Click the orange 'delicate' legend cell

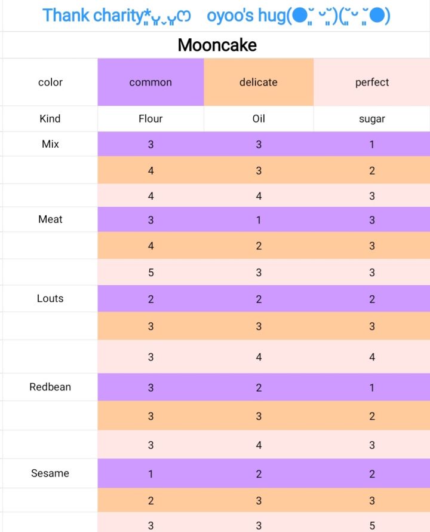point(259,82)
